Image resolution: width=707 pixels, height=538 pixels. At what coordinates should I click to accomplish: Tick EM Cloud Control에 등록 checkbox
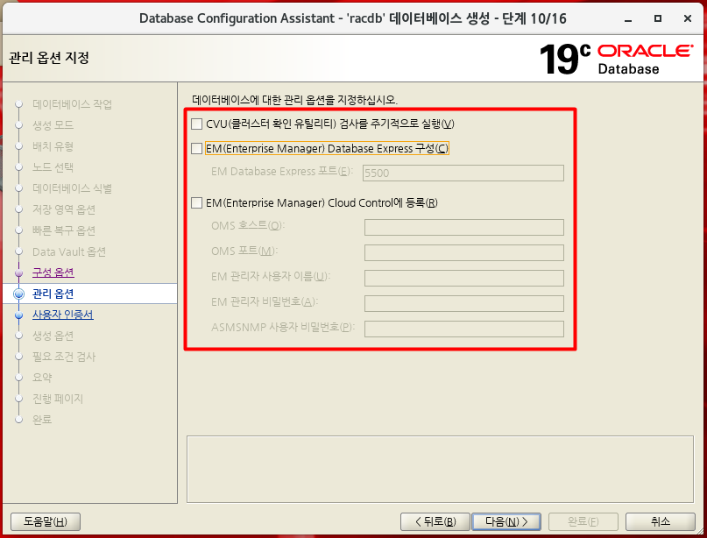196,203
